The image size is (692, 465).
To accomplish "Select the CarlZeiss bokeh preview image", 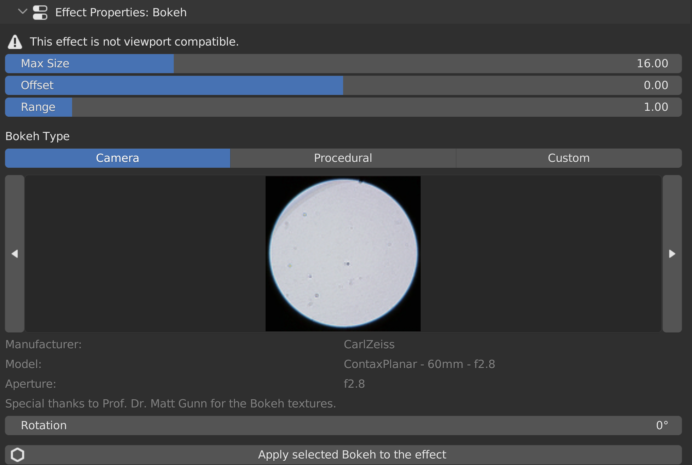I will [x=343, y=253].
